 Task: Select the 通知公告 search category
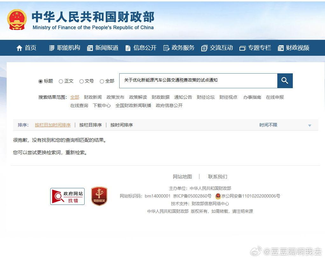click(183, 97)
